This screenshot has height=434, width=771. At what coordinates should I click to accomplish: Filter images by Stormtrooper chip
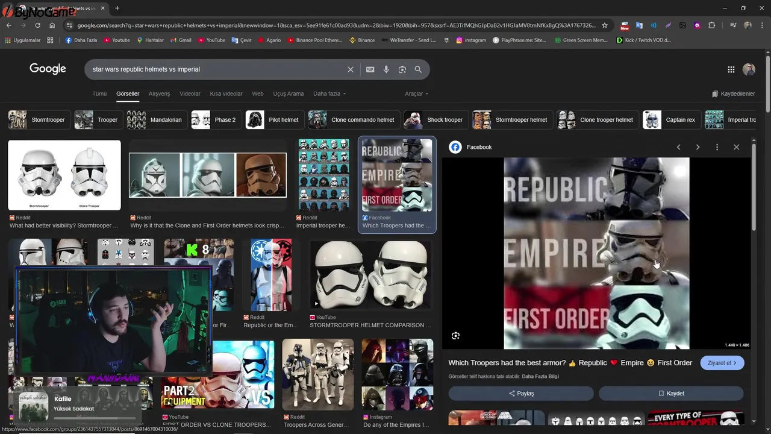tap(40, 120)
